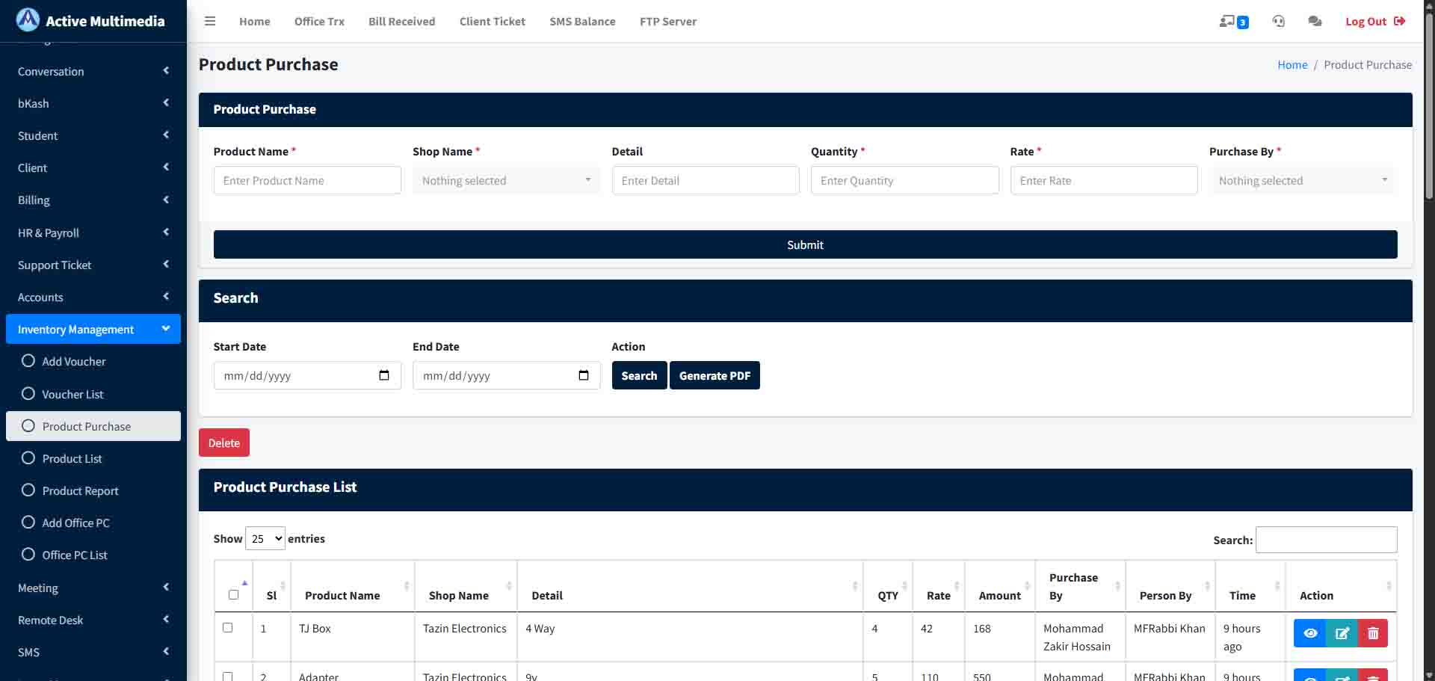Screen dimensions: 1435x681
Task: Open the Shop Name dropdown
Action: pos(506,180)
